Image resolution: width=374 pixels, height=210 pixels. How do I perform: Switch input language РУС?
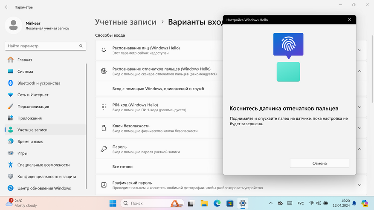[x=301, y=203]
